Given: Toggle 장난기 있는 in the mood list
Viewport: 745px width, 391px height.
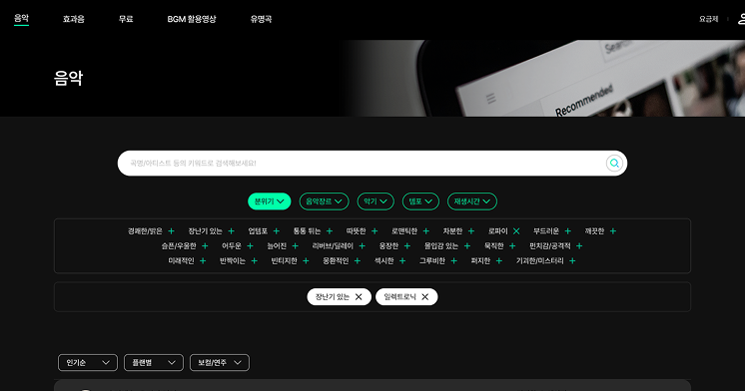Looking at the screenshot, I should pos(231,231).
